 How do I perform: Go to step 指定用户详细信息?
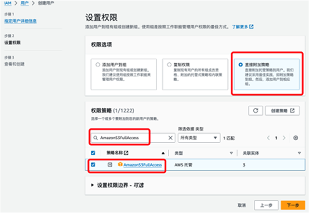[20, 21]
